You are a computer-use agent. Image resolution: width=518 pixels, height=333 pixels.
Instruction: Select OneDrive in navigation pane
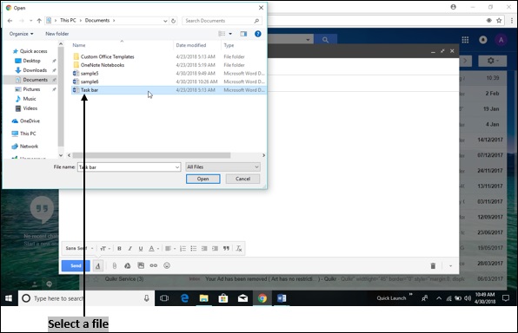(x=26, y=121)
